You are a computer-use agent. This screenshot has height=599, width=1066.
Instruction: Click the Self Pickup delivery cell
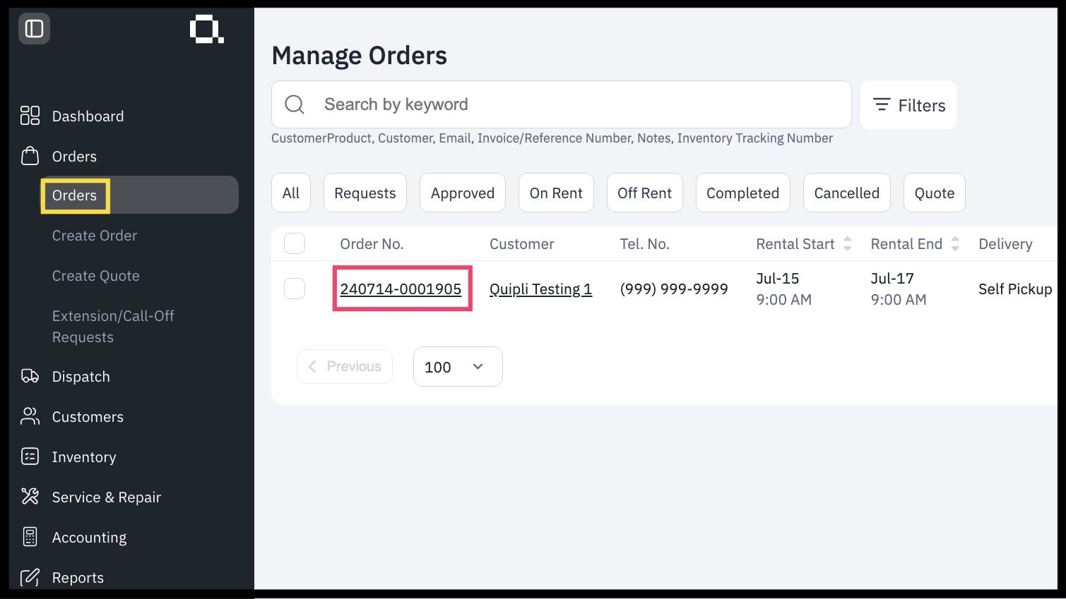pos(1015,289)
